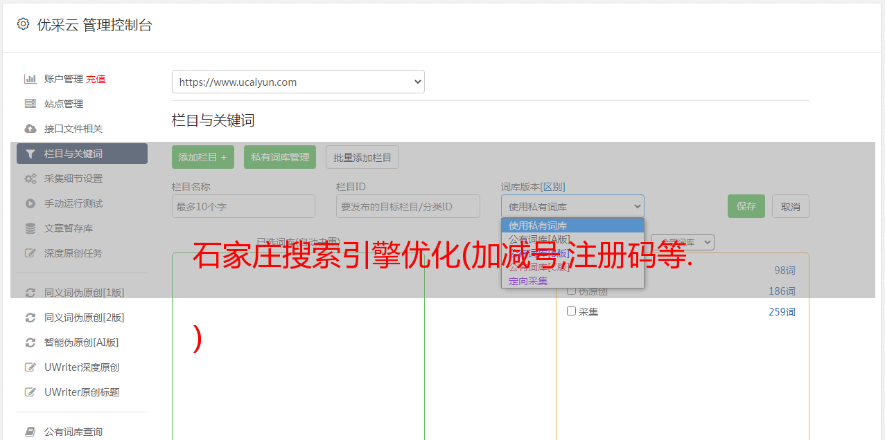Image resolution: width=885 pixels, height=440 pixels.
Task: Click the gears icon for 采集细节设置
Action: tap(30, 178)
